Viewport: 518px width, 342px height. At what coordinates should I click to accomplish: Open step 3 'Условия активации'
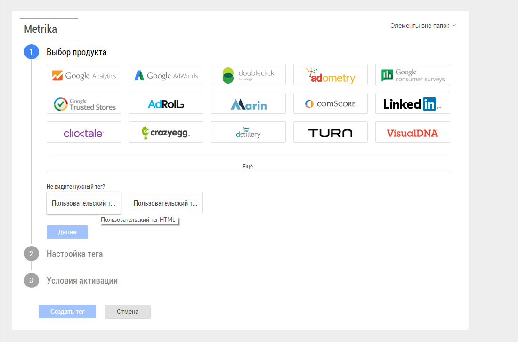point(82,280)
